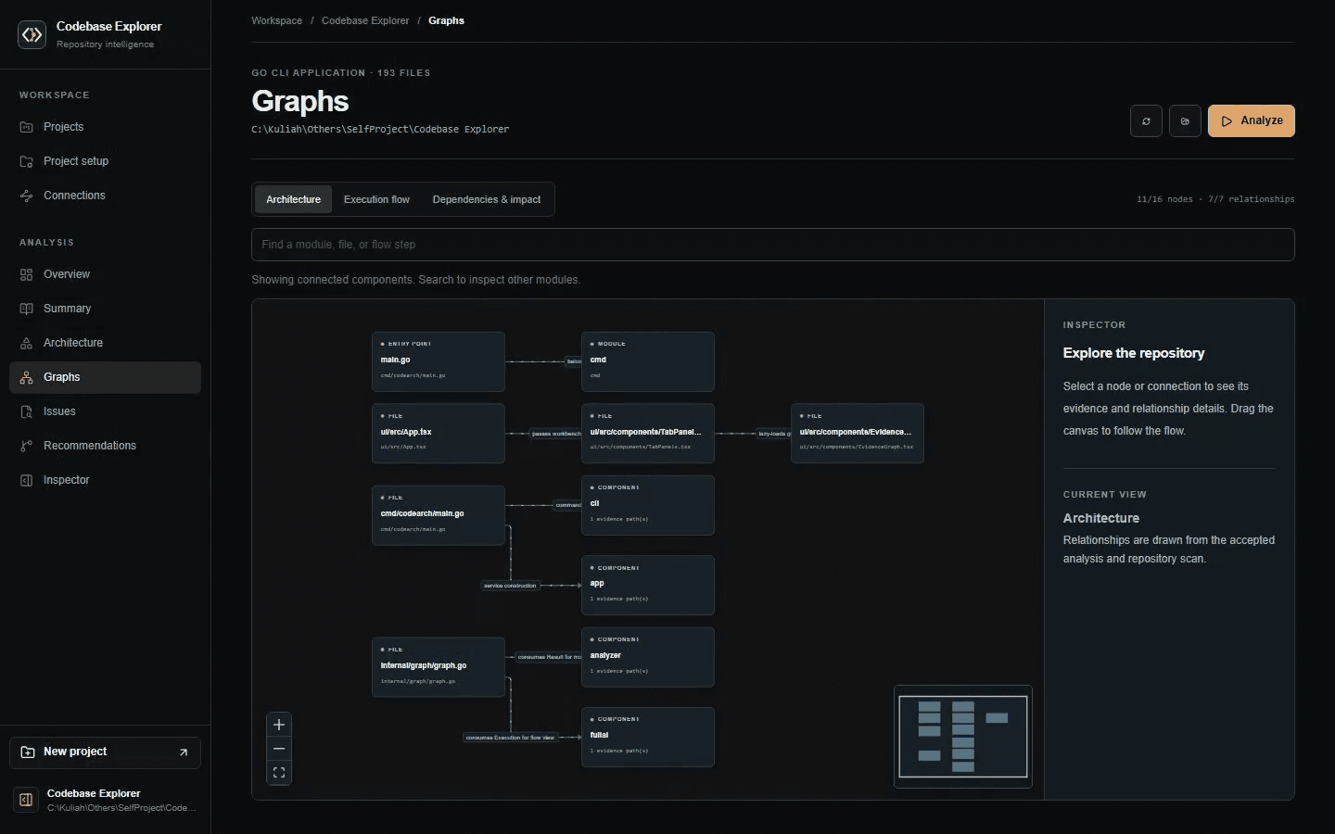This screenshot has height=834, width=1335.
Task: Select Graphs in the sidebar
Action: tap(105, 377)
